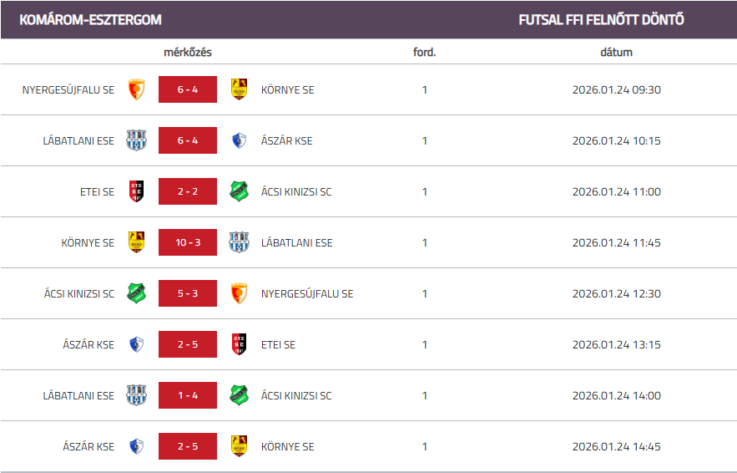The width and height of the screenshot is (737, 473).
Task: Click ÁCSI KINIZSI SC home team in fifth row
Action: (x=79, y=293)
